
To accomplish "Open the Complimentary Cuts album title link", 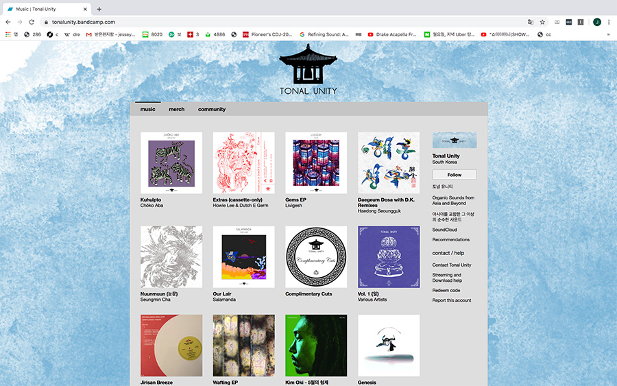I will (308, 294).
